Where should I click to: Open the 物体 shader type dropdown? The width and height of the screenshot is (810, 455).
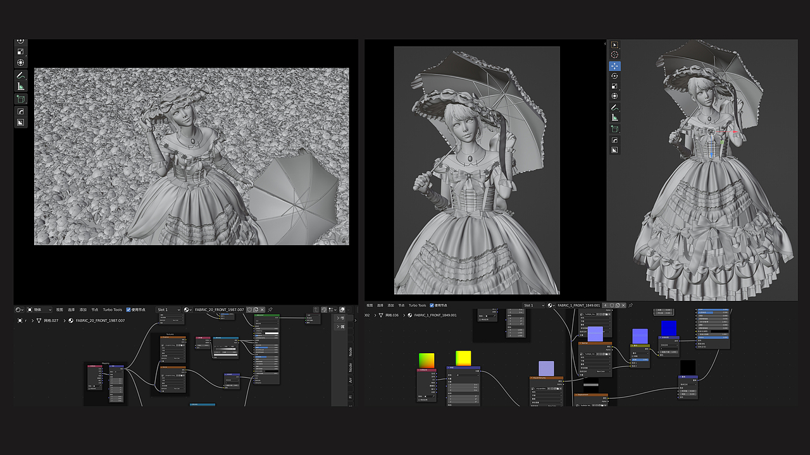pyautogui.click(x=39, y=309)
